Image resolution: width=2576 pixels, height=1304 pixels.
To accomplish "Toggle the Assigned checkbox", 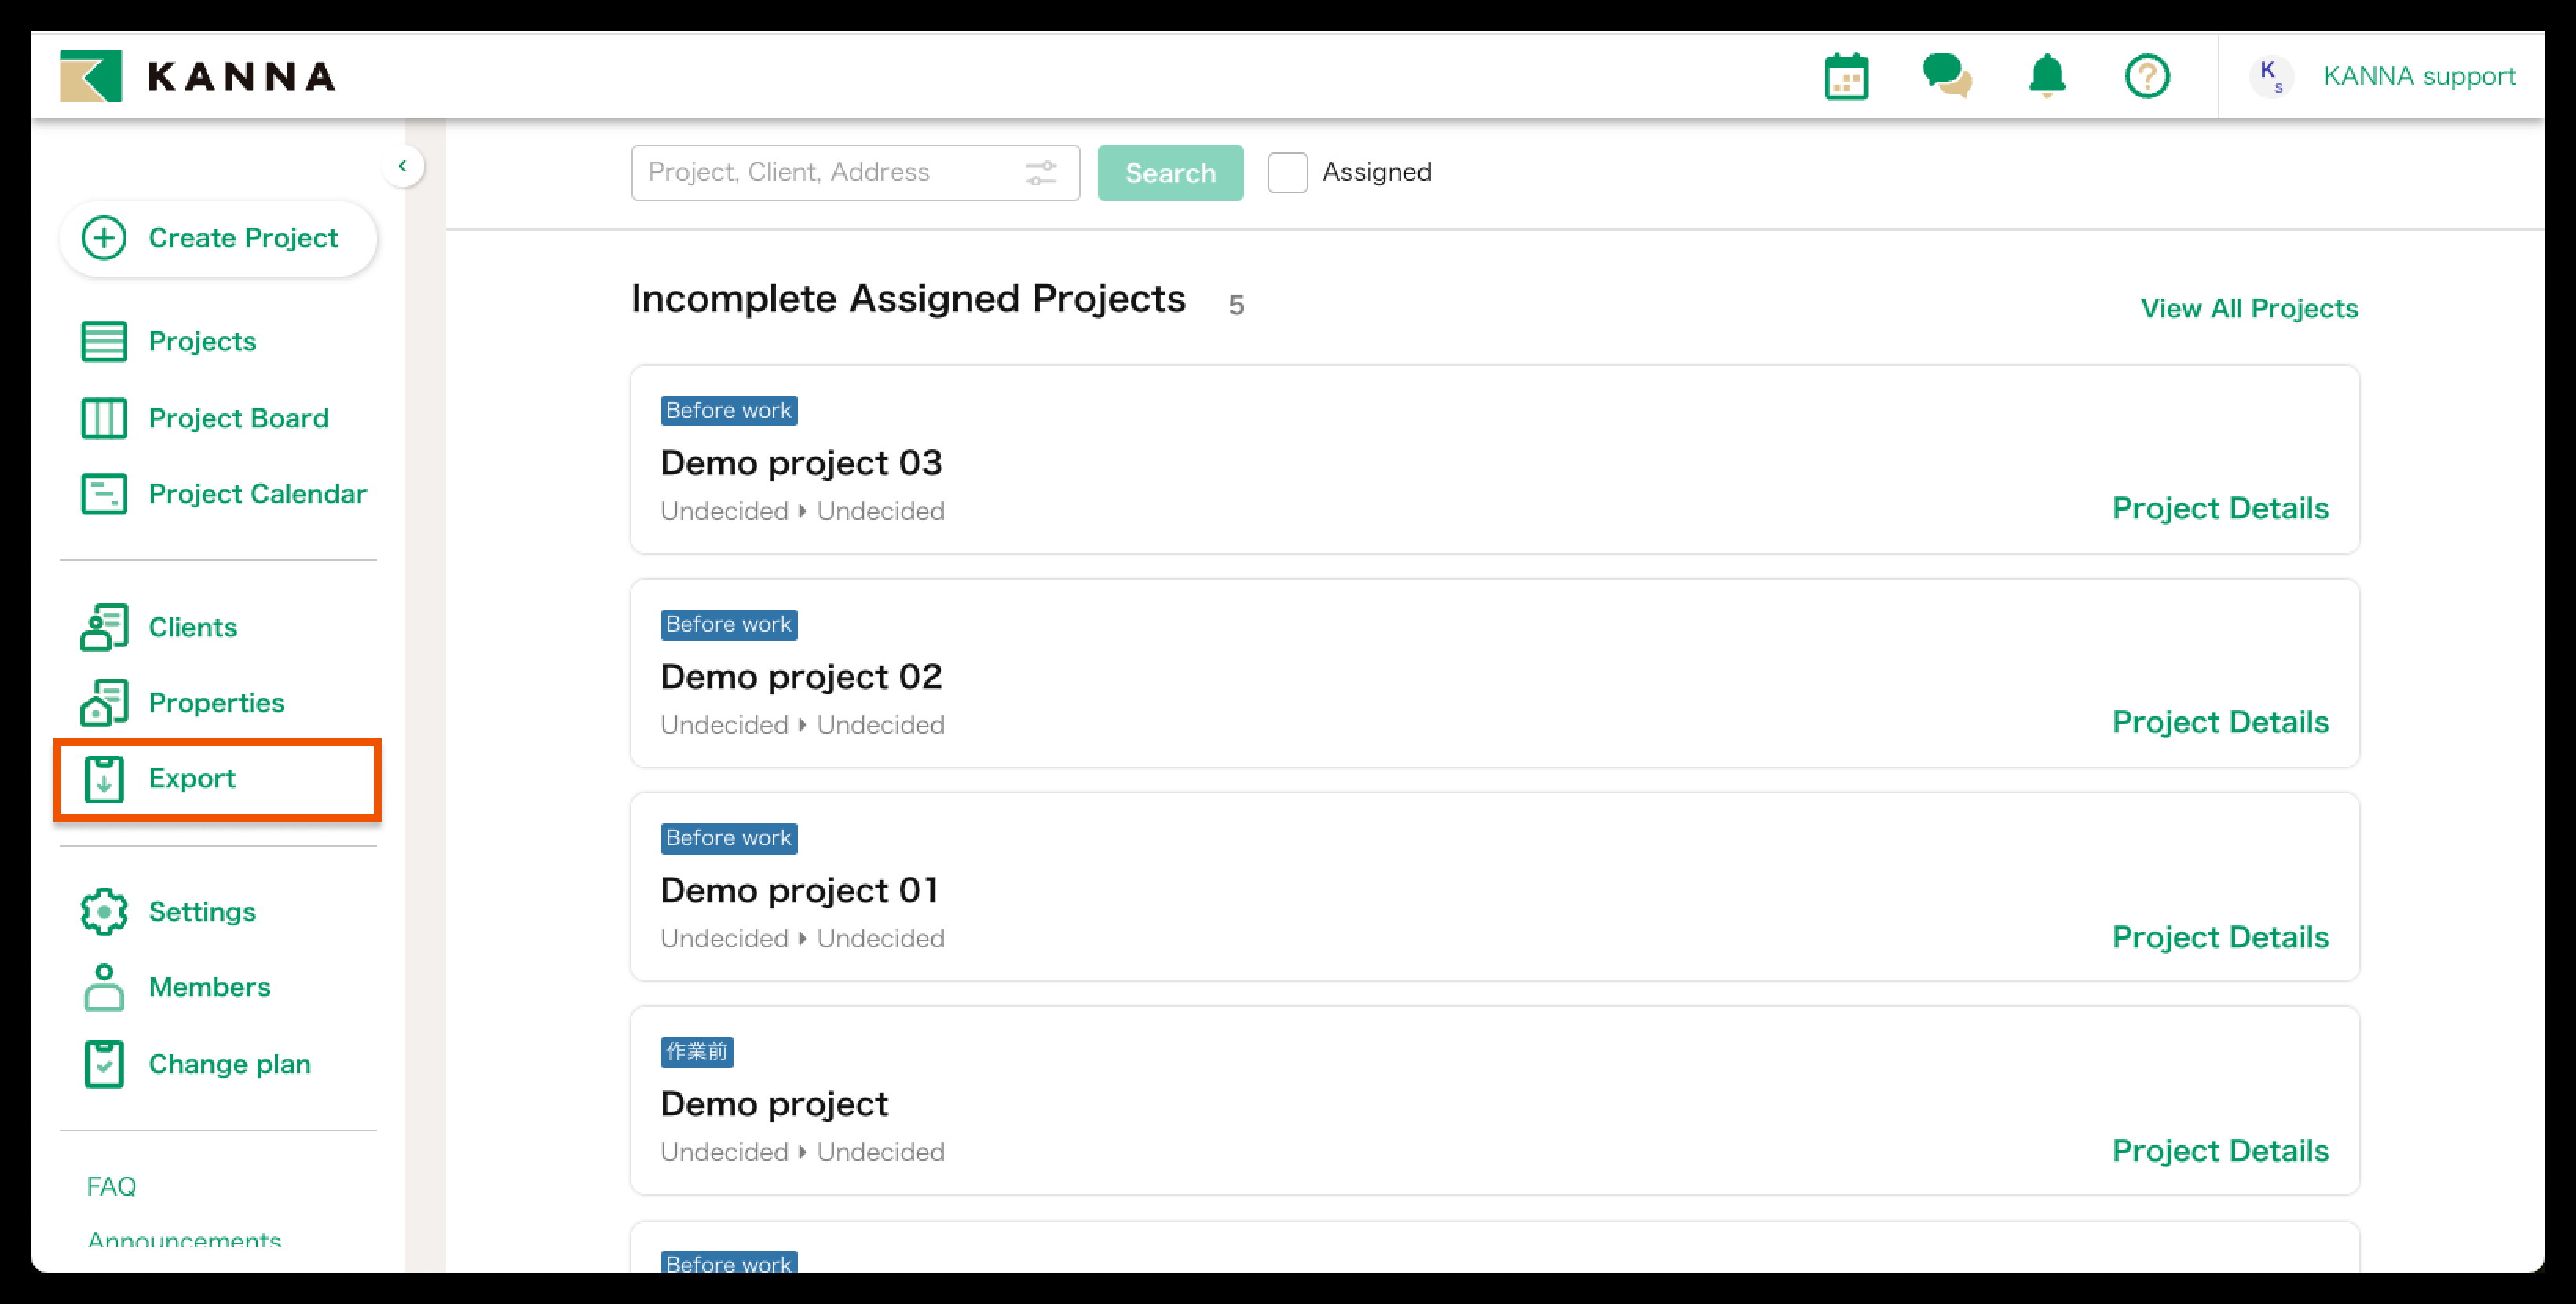I will coord(1287,173).
